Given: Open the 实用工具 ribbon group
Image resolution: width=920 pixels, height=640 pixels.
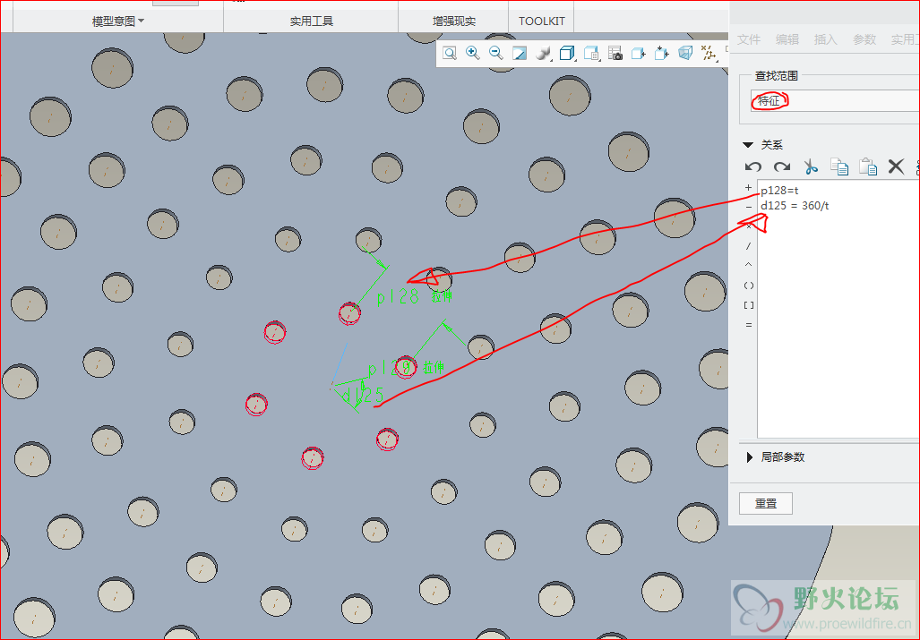Looking at the screenshot, I should coord(312,21).
